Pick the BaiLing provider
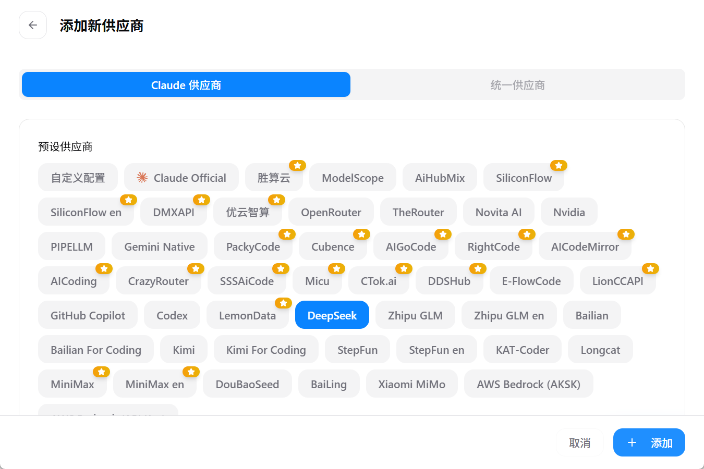This screenshot has height=469, width=704. pyautogui.click(x=329, y=384)
